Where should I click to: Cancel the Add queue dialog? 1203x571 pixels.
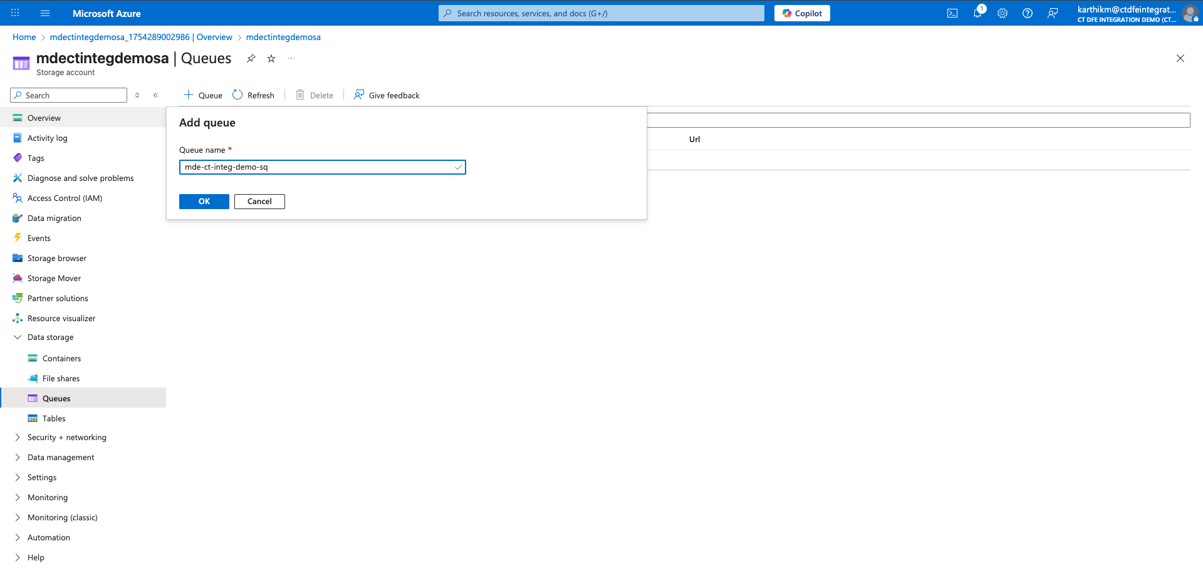tap(259, 202)
